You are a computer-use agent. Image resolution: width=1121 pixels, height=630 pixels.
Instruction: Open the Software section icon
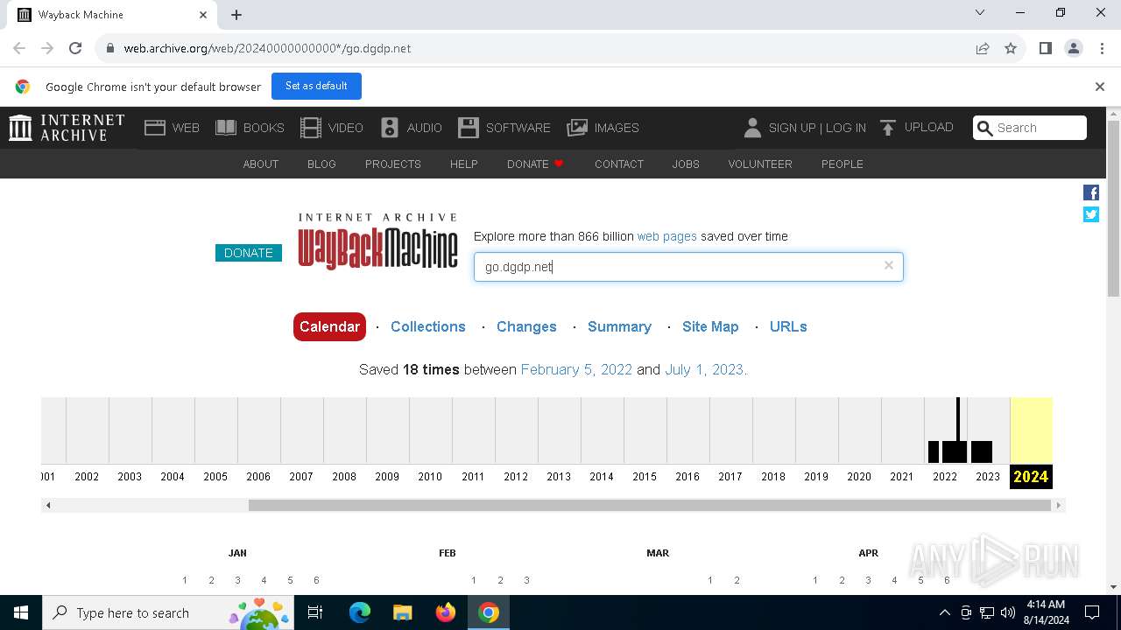(x=469, y=128)
